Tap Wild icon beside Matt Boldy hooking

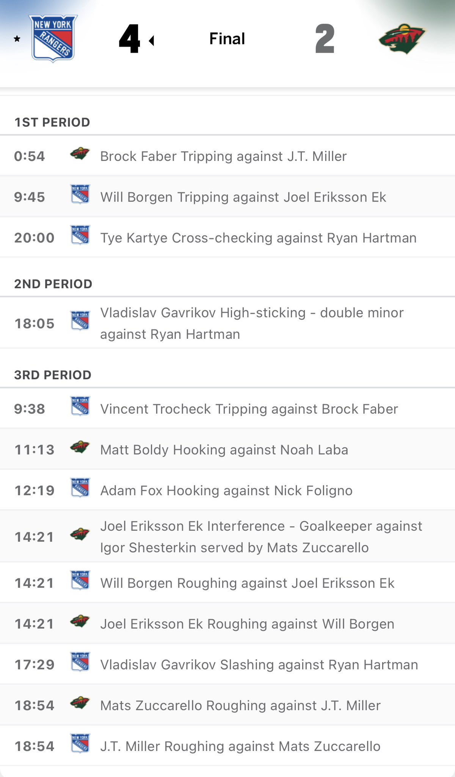pyautogui.click(x=80, y=448)
